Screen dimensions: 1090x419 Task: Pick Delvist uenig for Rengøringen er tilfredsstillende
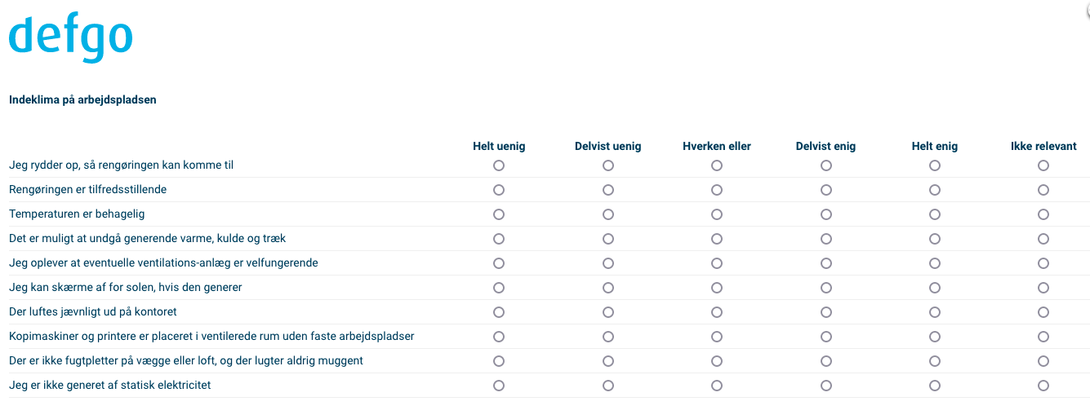(608, 190)
